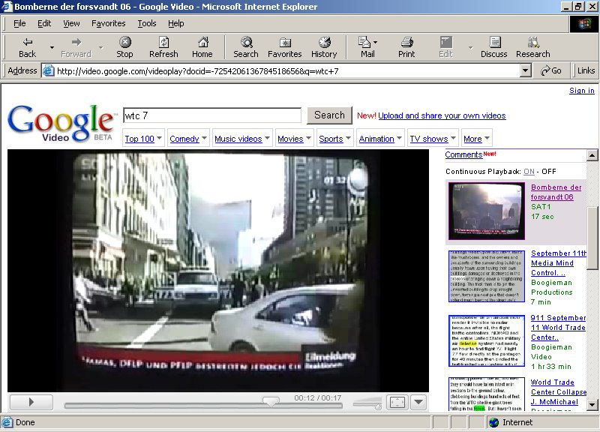Open World Trade Center Collapse link

[558, 391]
